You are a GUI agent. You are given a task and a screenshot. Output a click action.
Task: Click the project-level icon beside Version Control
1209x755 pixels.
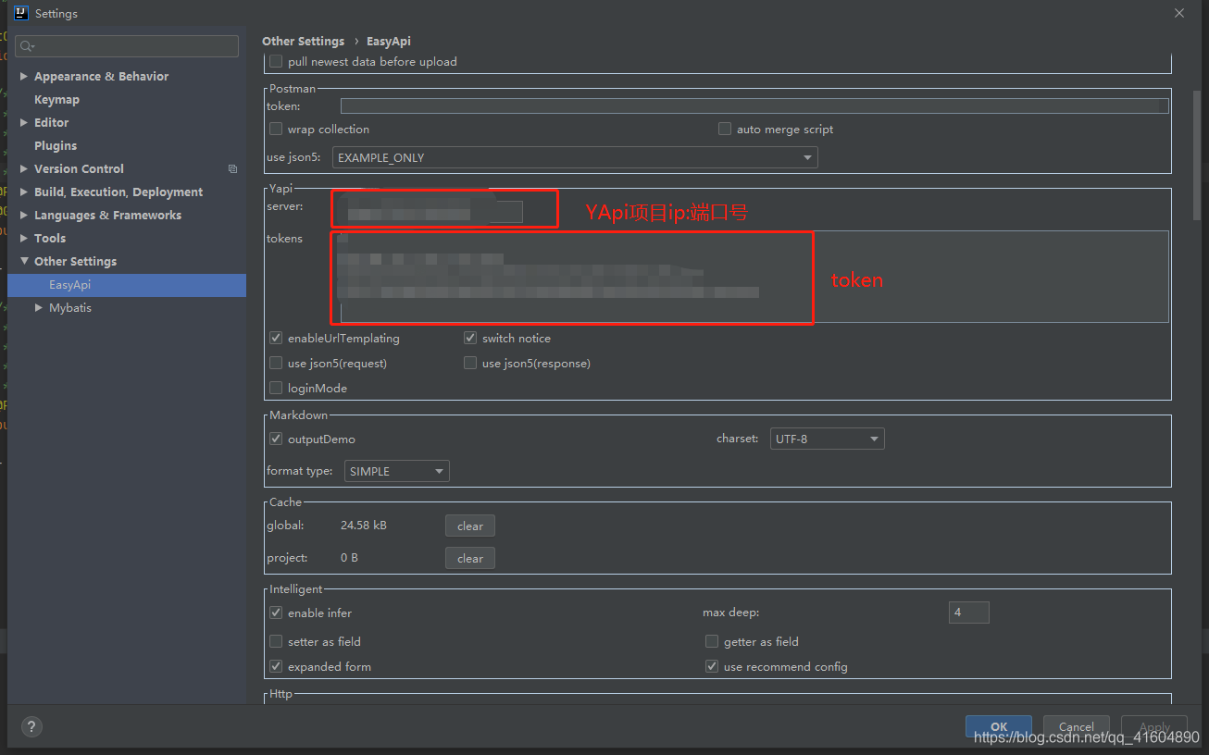point(232,169)
